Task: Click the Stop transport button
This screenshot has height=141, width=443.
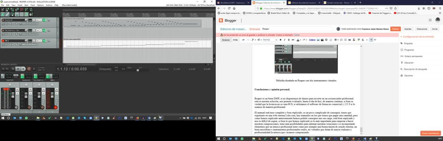Action: pos(13,69)
